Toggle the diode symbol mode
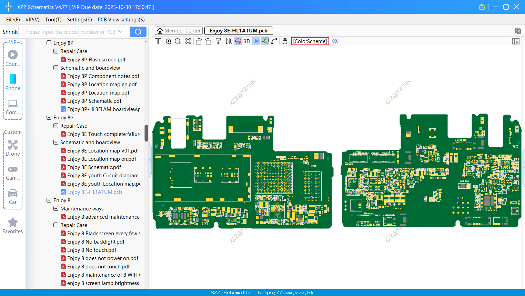This screenshot has height=296, width=525. 256,41
